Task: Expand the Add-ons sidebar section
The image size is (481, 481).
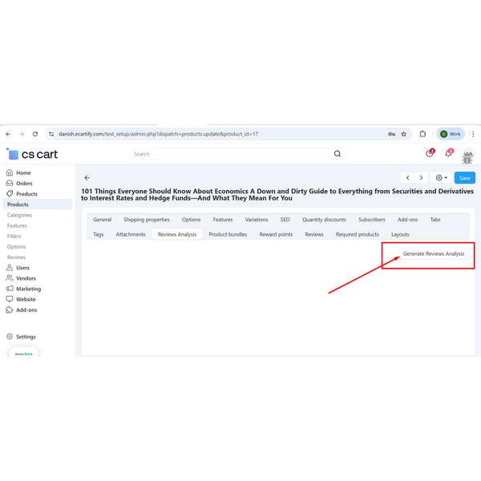Action: tap(26, 309)
